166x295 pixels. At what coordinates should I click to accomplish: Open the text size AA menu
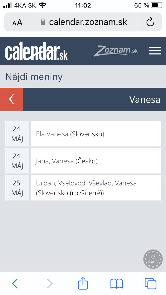(17, 23)
